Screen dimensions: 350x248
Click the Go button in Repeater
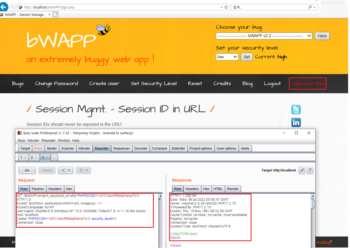27,170
